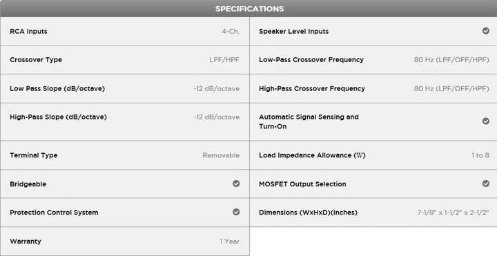497x256 pixels.
Task: Click the Protection Control System checkmark icon
Action: [236, 212]
